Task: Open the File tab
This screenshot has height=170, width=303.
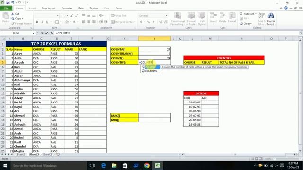Action: pos(6,8)
